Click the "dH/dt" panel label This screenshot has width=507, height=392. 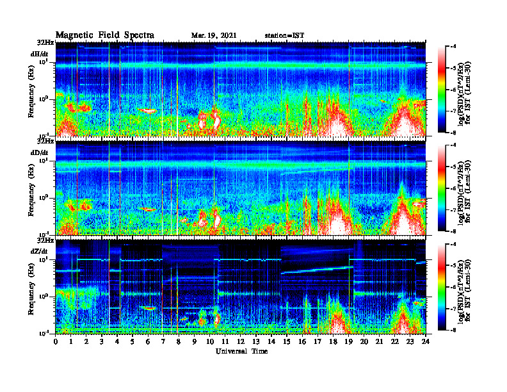click(x=40, y=54)
